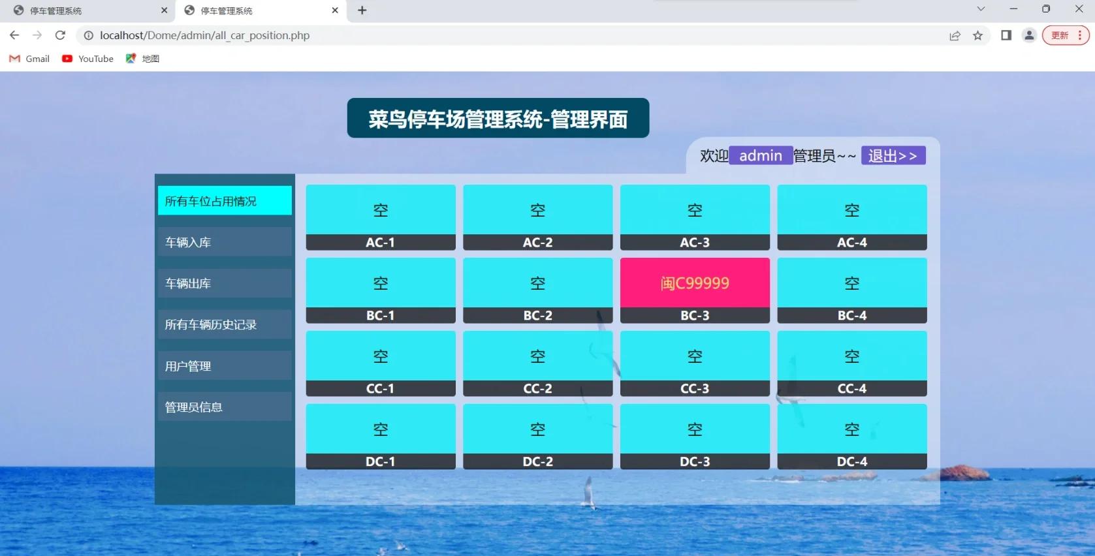Screen dimensions: 1095x556
Task: Open the Gmail bookmark
Action: (29, 59)
